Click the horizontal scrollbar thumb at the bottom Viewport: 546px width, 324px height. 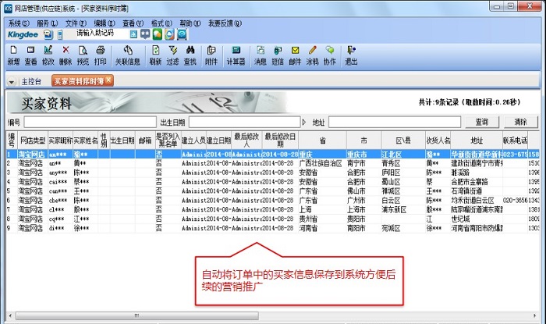[136, 315]
